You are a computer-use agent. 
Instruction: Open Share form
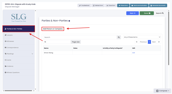(123, 5)
